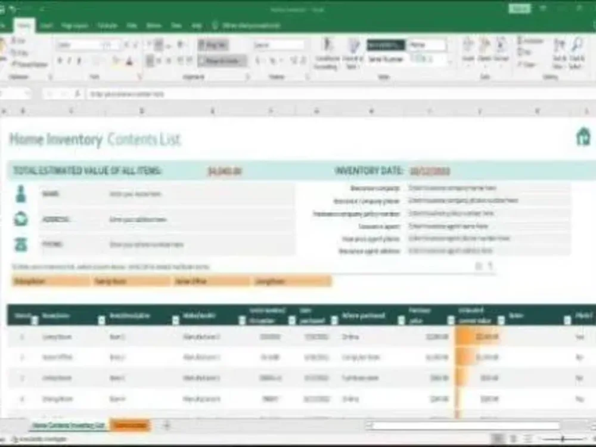Open the Page Layout ribbon tab

(x=74, y=26)
